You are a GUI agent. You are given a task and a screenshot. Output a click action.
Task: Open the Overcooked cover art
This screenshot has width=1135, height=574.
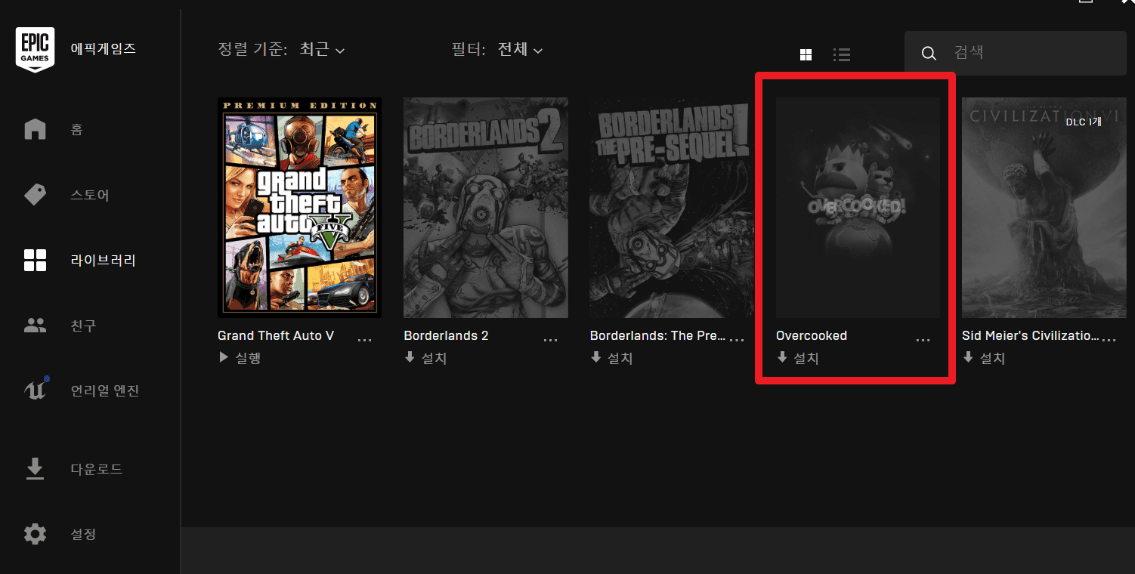[x=858, y=207]
